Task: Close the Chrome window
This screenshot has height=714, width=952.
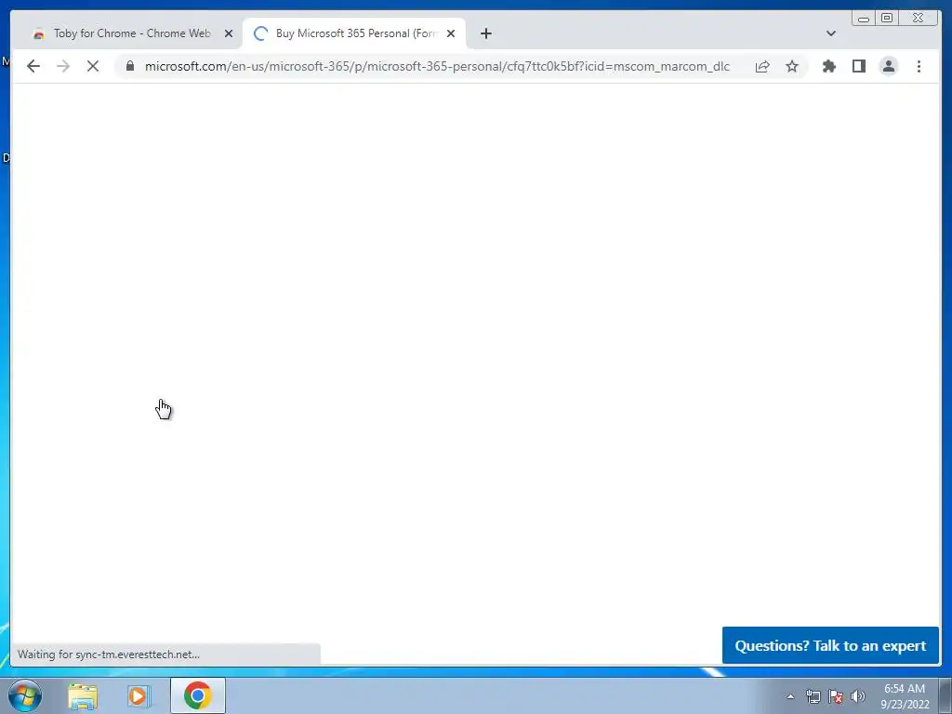Action: click(x=919, y=19)
